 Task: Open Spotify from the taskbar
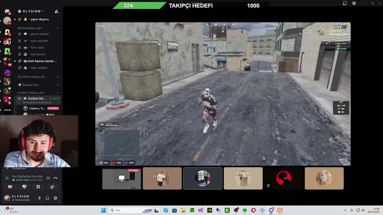pyautogui.click(x=245, y=210)
